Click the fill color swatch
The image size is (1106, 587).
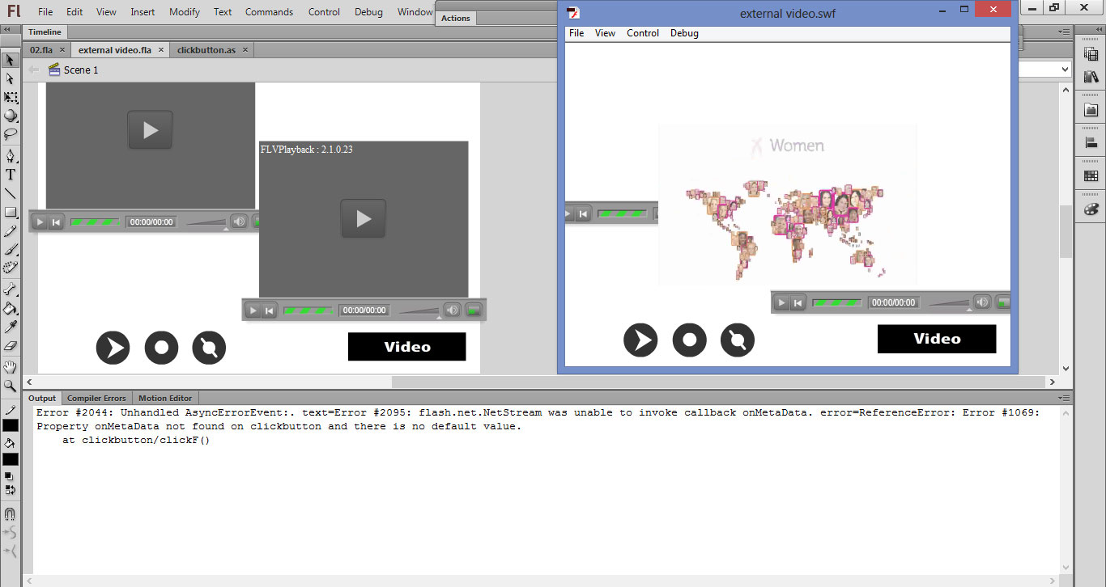11,459
